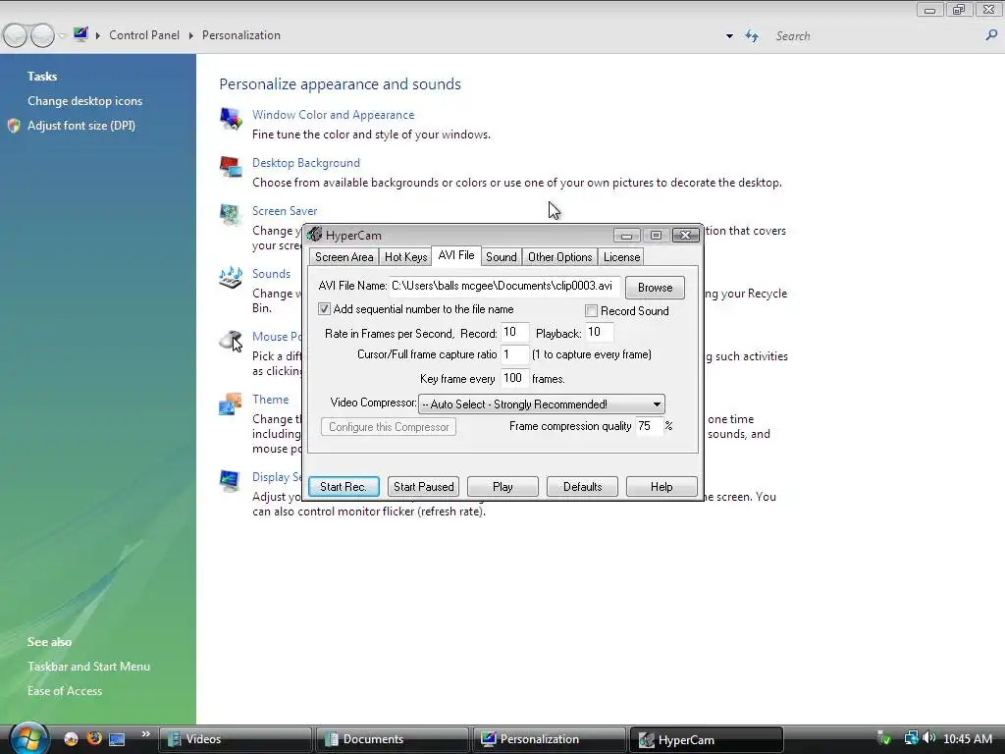Click the 10:45 AM taskbar clock
1005x754 pixels.
(968, 739)
